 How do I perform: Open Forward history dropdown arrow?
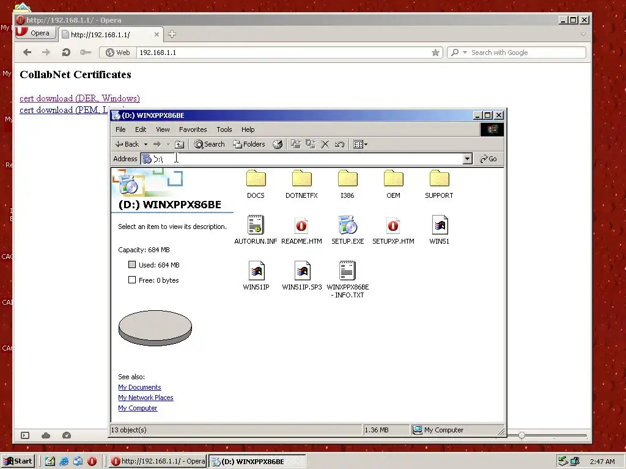tap(169, 144)
